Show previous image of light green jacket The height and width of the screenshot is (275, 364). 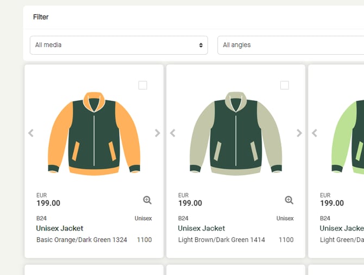point(315,133)
